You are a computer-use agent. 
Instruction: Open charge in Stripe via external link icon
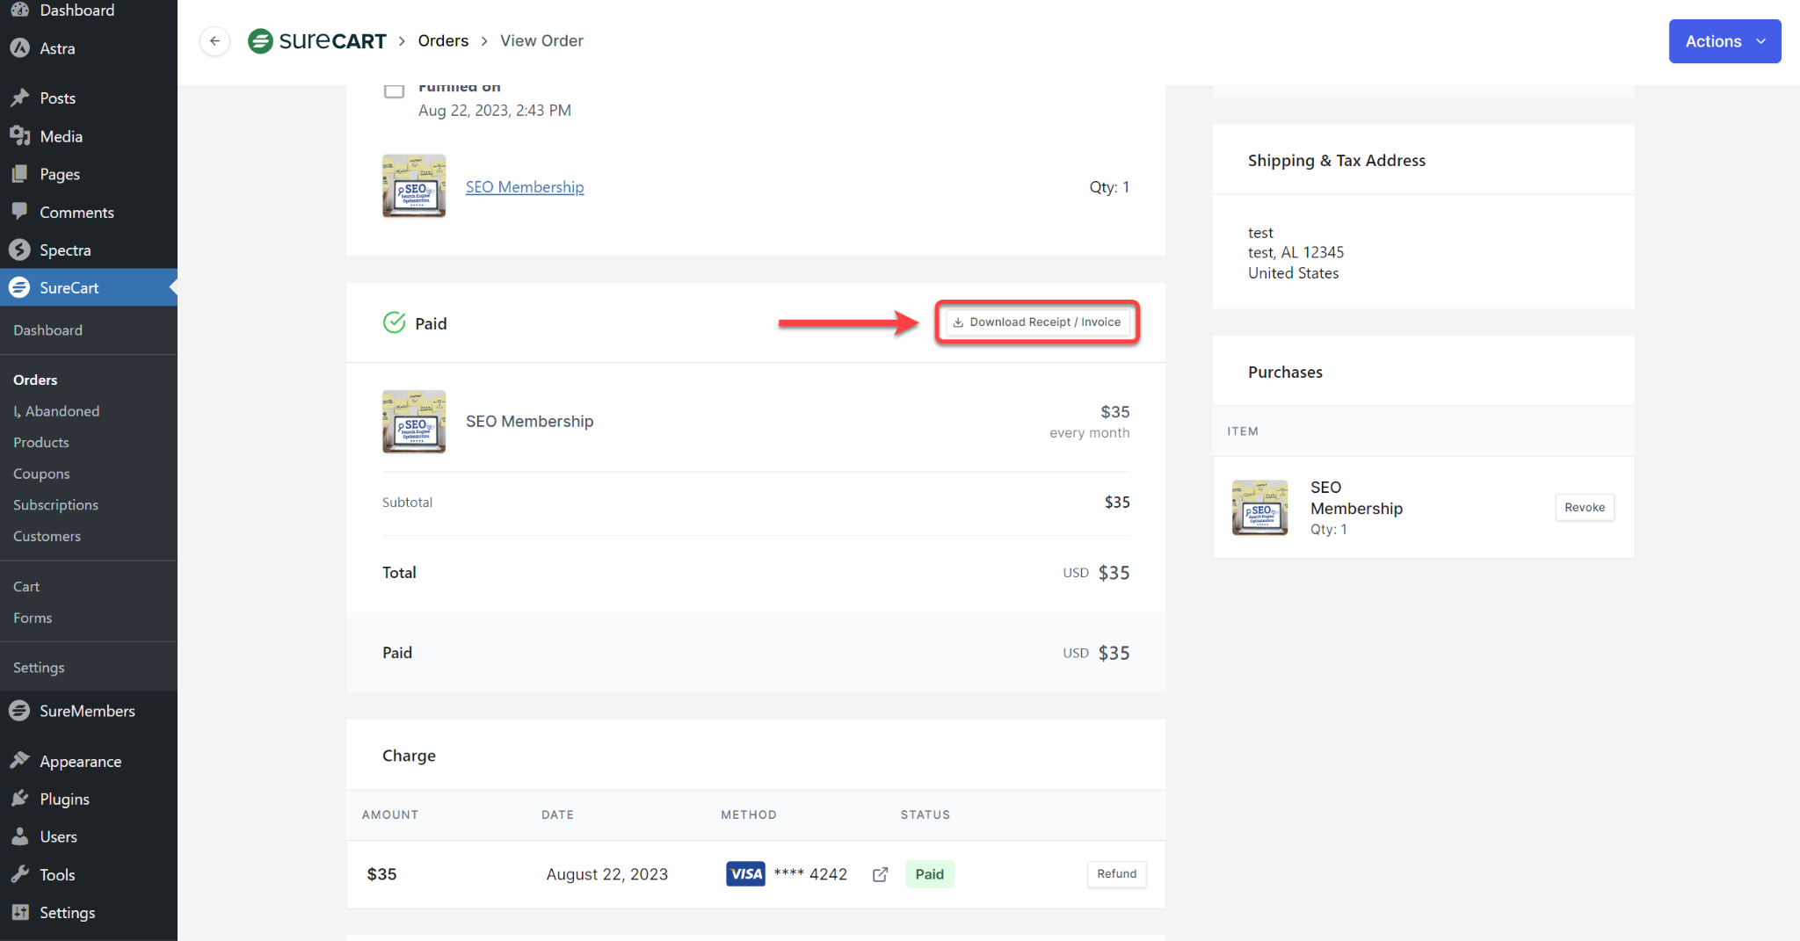click(x=880, y=874)
